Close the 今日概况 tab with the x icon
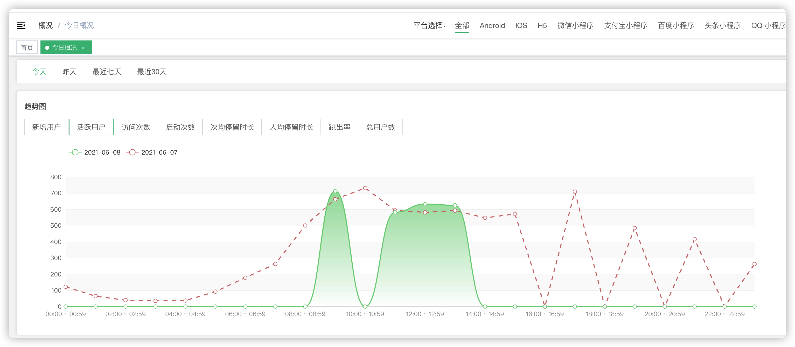The width and height of the screenshot is (795, 347). 83,48
